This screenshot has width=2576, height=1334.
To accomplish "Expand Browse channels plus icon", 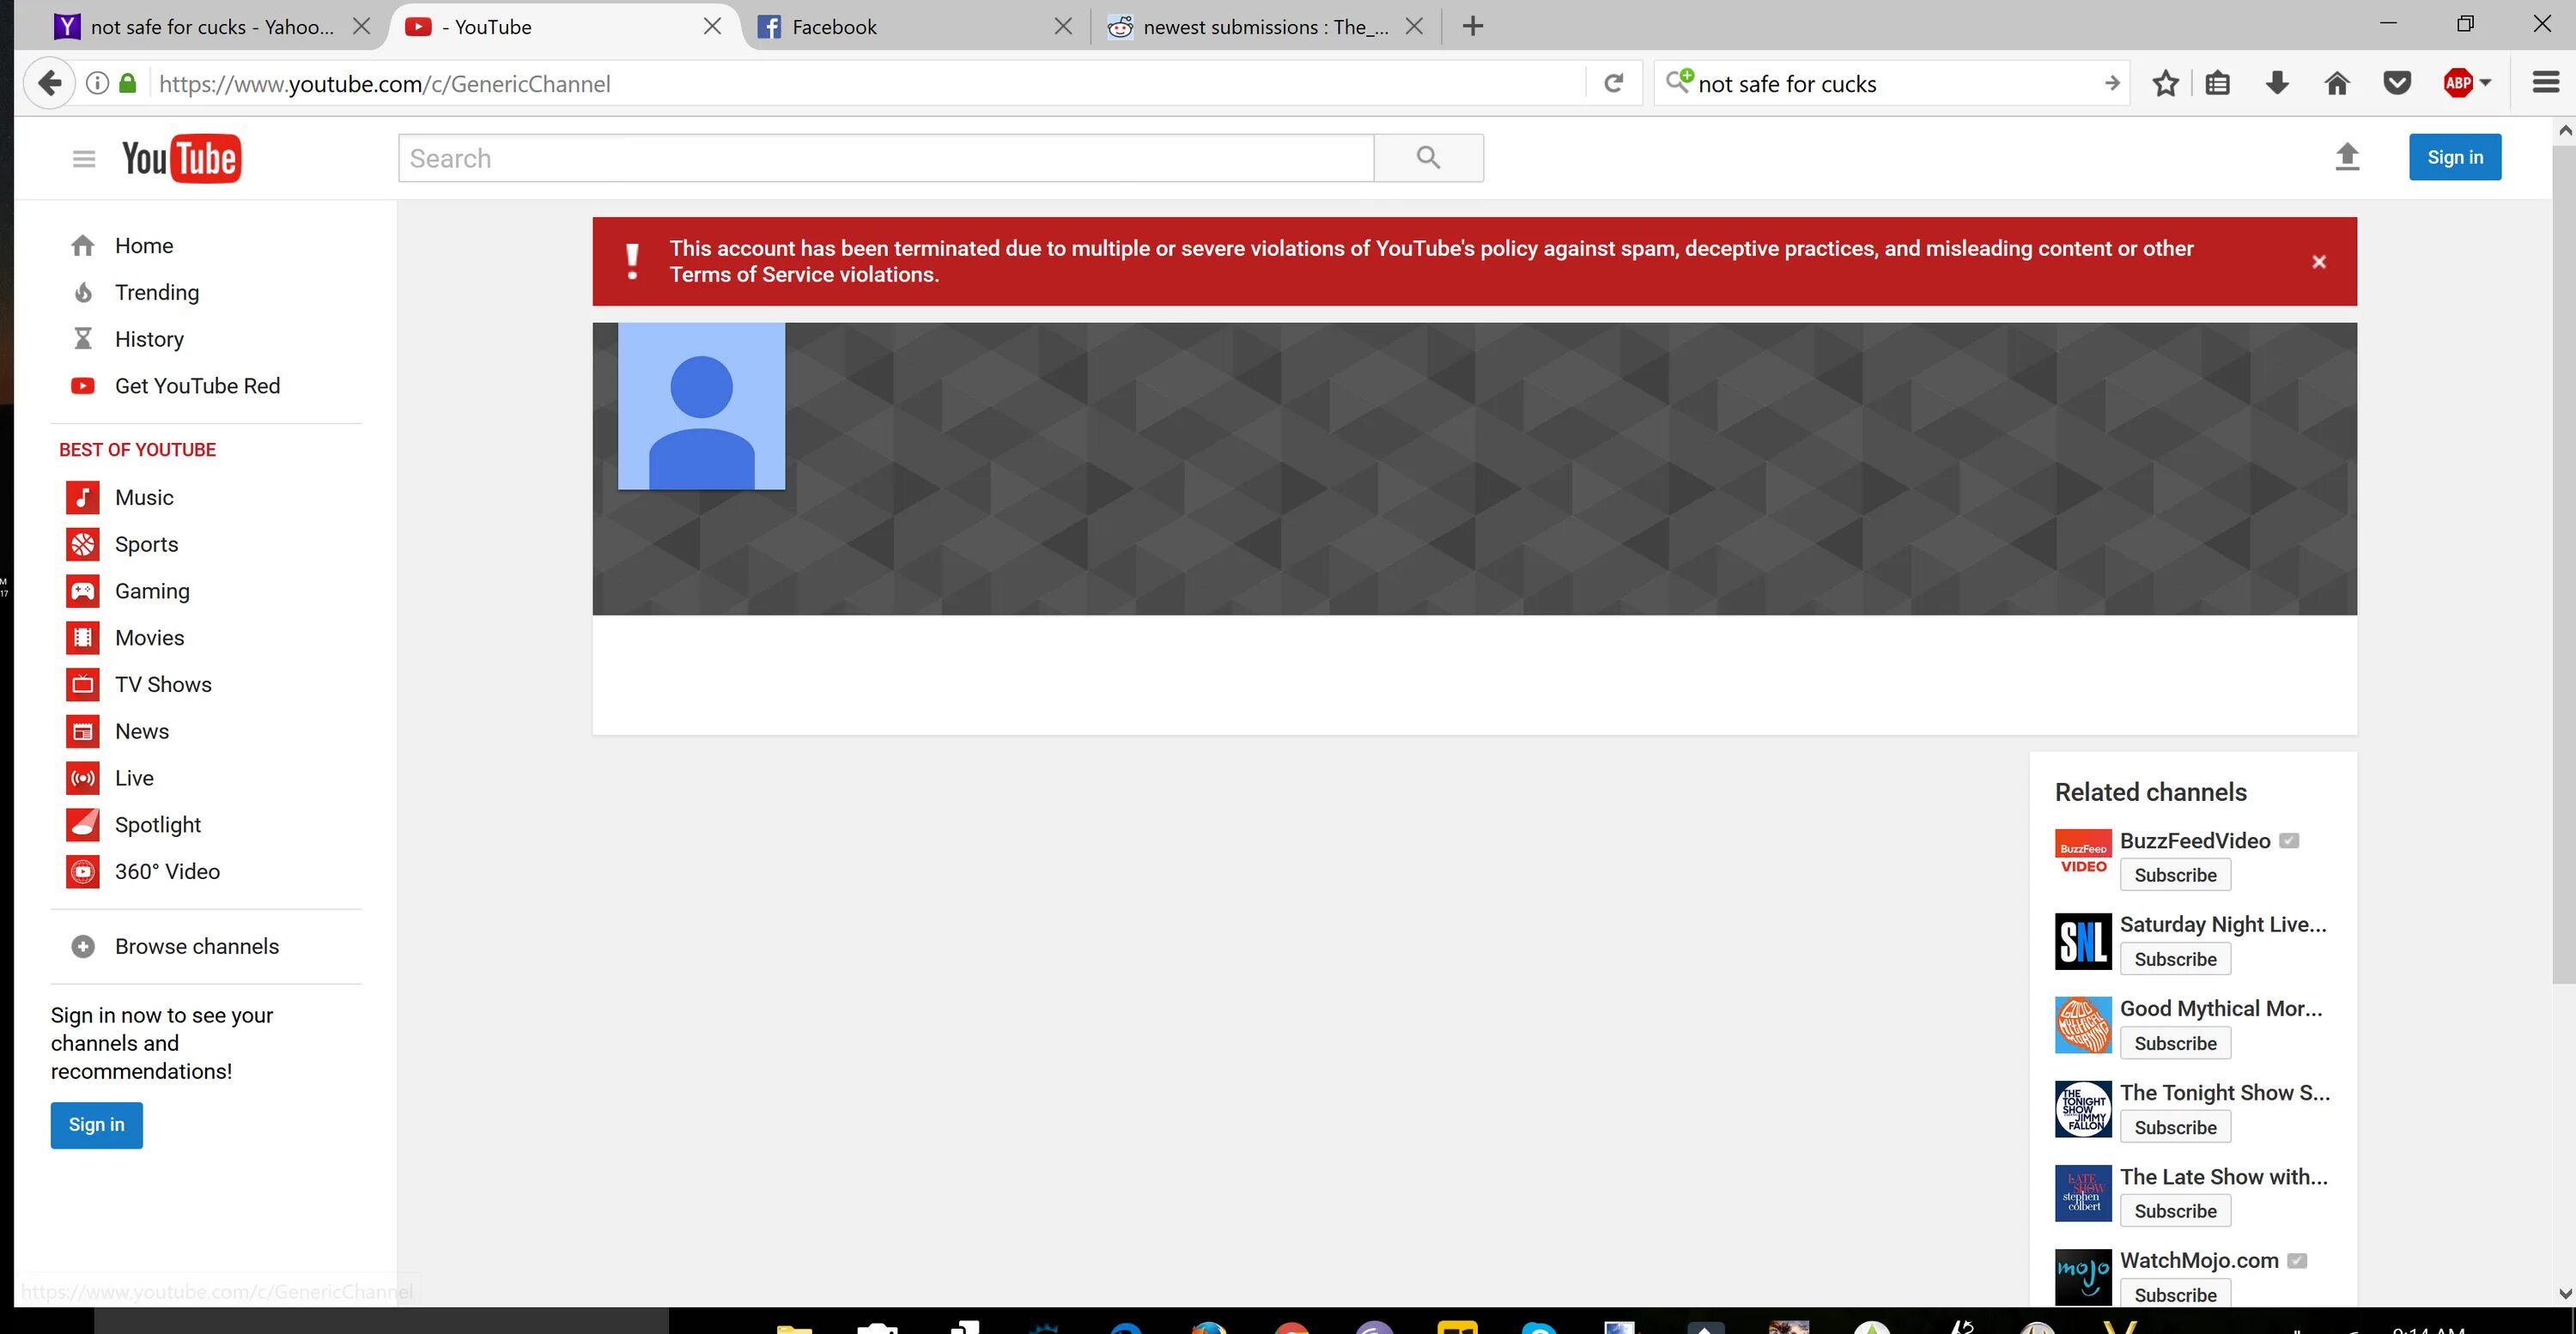I will (83, 946).
